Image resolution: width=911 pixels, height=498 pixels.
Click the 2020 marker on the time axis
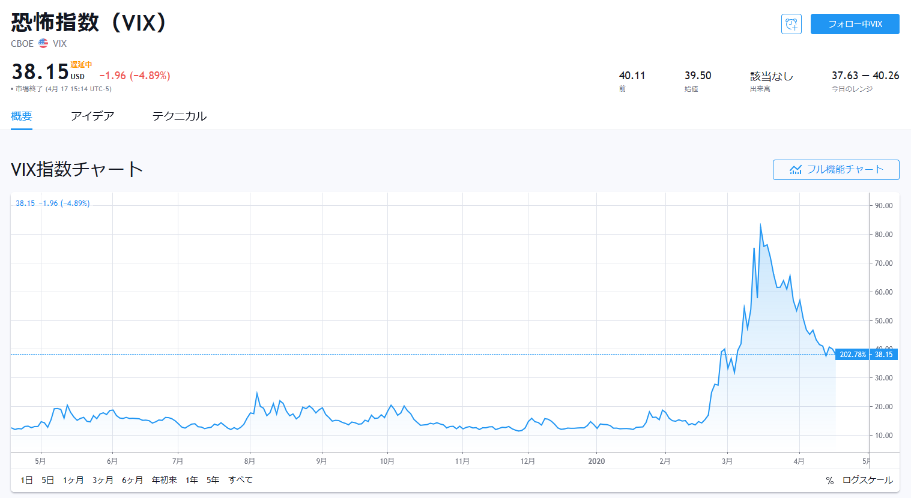(x=596, y=461)
